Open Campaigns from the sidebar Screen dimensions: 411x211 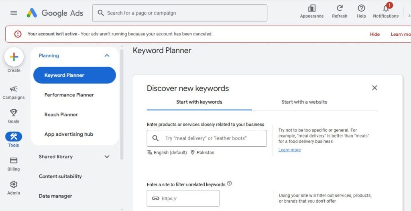(x=14, y=89)
